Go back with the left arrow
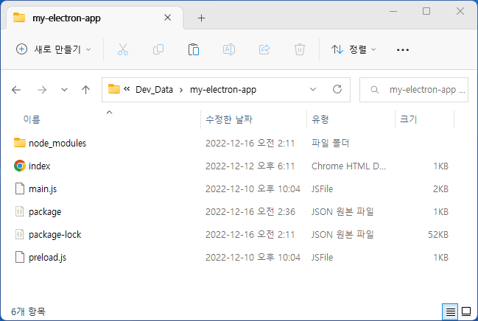This screenshot has height=321, width=478. coord(16,90)
